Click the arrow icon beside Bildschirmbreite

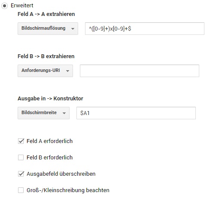64,113
